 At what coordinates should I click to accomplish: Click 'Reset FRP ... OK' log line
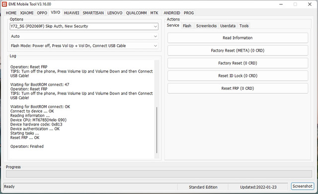pyautogui.click(x=25, y=138)
